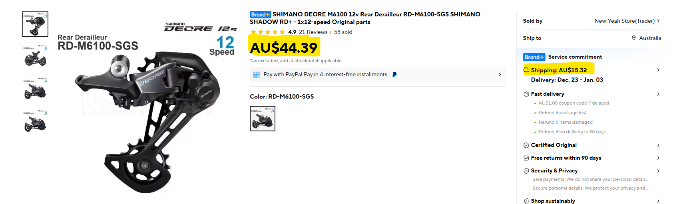Expand the Shipping AU$15.32 details chevron
Viewport: 685px width, 204px height.
coord(658,70)
